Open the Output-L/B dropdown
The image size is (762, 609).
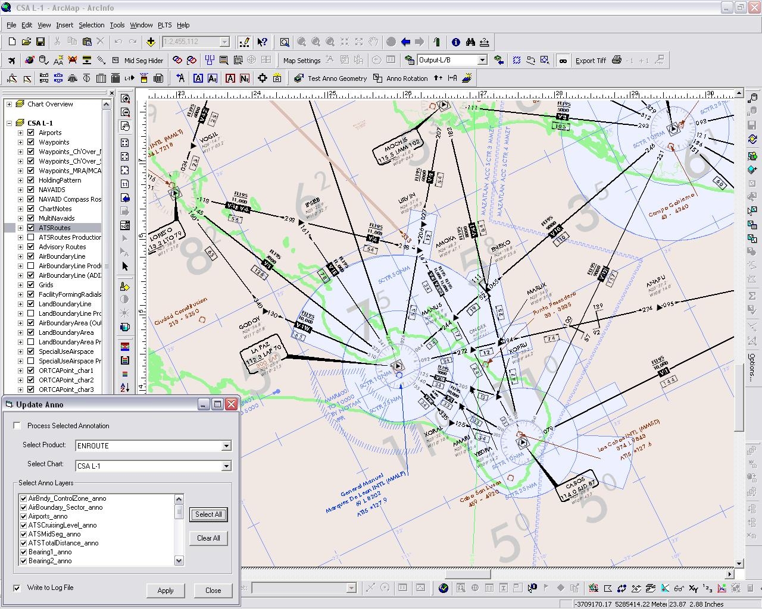click(x=483, y=60)
